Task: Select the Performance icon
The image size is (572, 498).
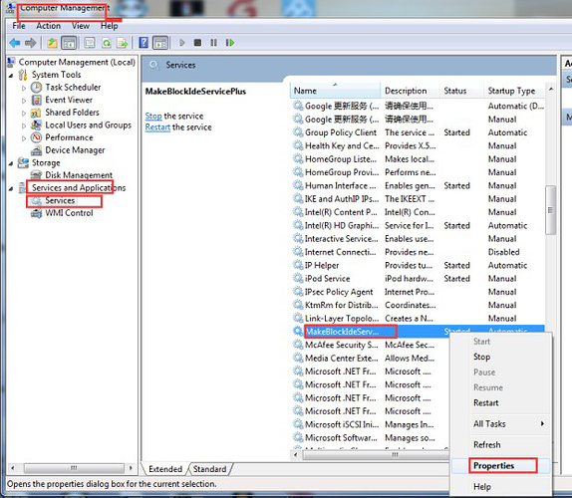Action: [x=36, y=137]
